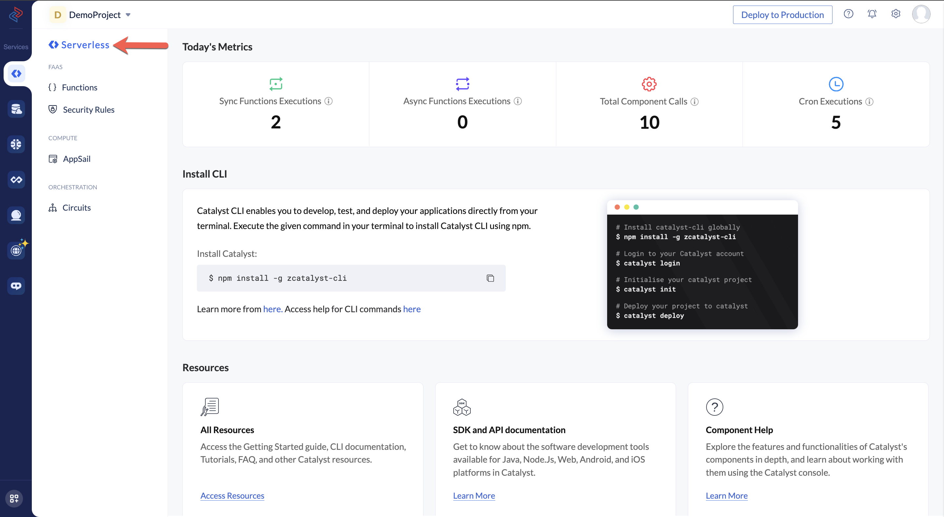This screenshot has height=517, width=944.
Task: Click the AppSail compute icon
Action: [53, 159]
